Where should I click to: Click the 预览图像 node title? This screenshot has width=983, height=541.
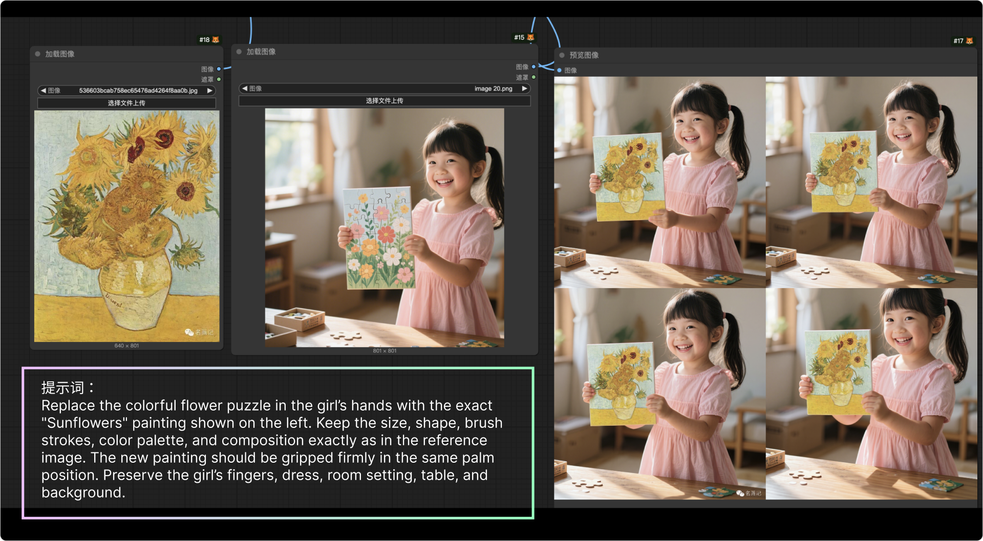[x=584, y=55]
